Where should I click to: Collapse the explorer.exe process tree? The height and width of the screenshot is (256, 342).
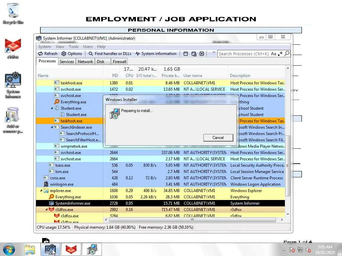[41, 191]
